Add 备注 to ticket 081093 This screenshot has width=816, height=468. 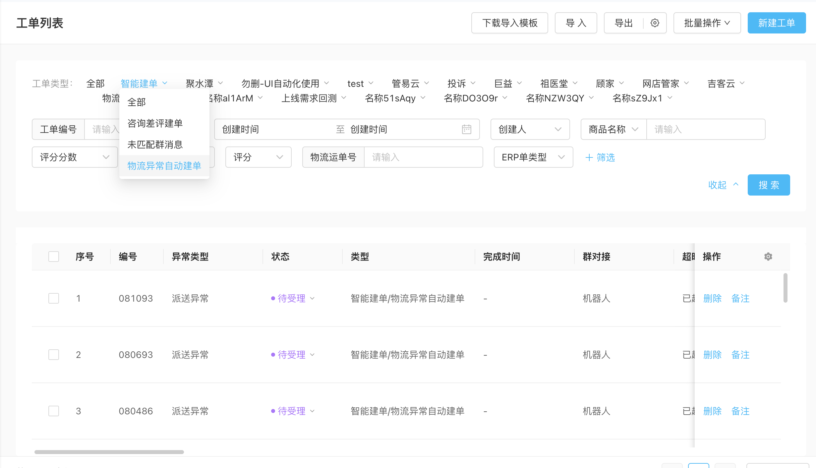pyautogui.click(x=740, y=298)
